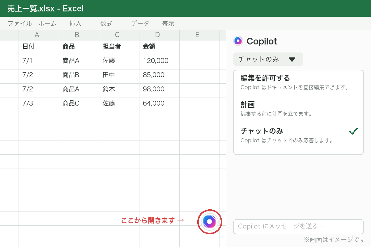
Task: Select column A header
Action: click(39, 35)
